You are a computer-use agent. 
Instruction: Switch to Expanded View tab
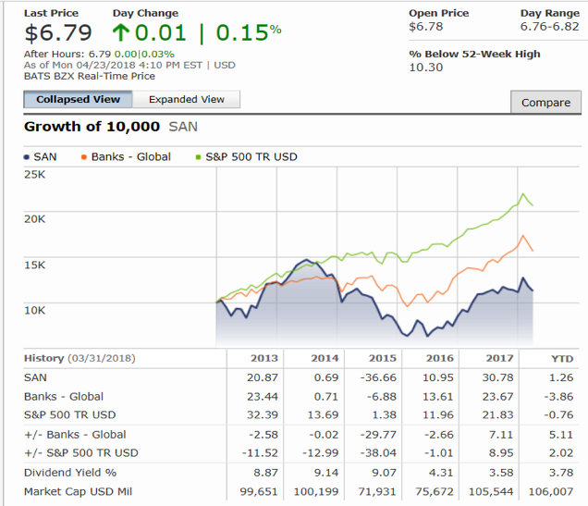coord(187,99)
